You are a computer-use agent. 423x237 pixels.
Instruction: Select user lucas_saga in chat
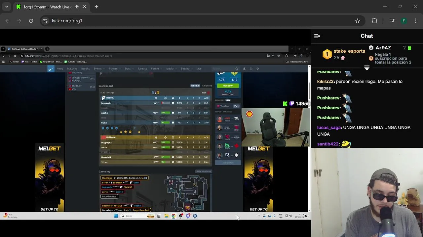tap(329, 127)
